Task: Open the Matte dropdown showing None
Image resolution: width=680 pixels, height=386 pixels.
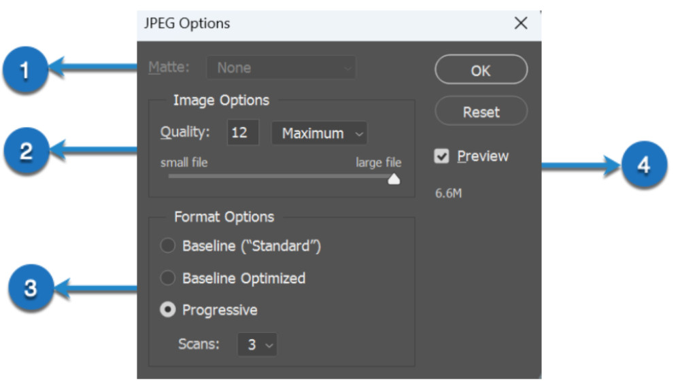Action: (x=281, y=67)
